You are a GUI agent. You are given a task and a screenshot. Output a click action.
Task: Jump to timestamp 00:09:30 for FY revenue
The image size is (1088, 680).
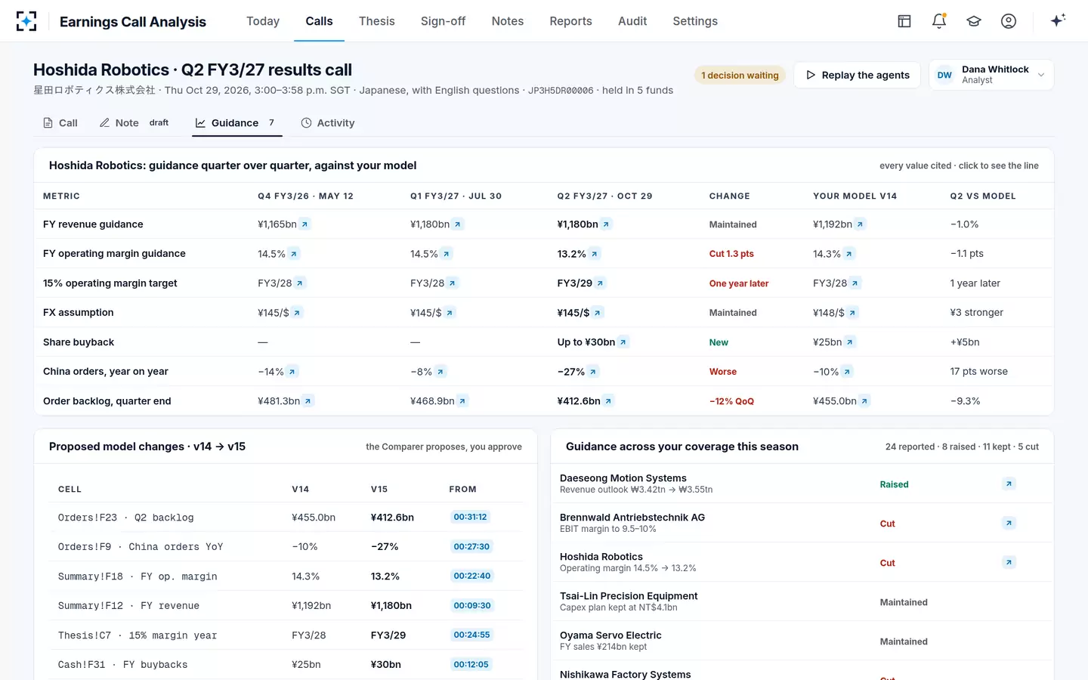(472, 605)
